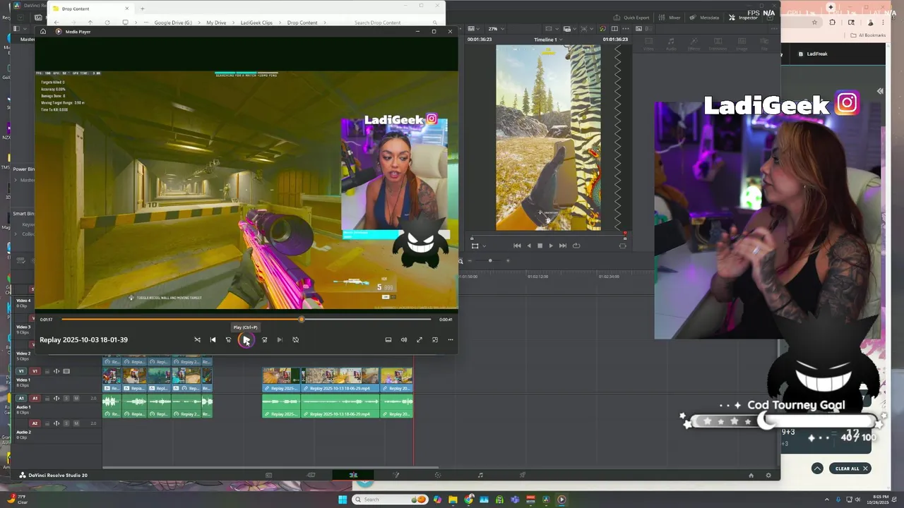The image size is (904, 508).
Task: Collapse the notification panel chevron button
Action: point(817,468)
